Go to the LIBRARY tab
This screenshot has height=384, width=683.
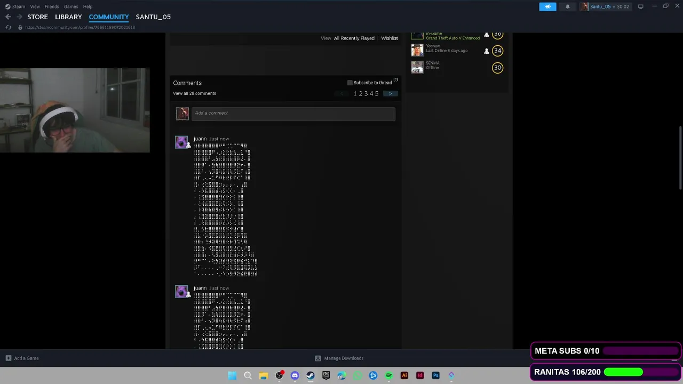tap(68, 17)
